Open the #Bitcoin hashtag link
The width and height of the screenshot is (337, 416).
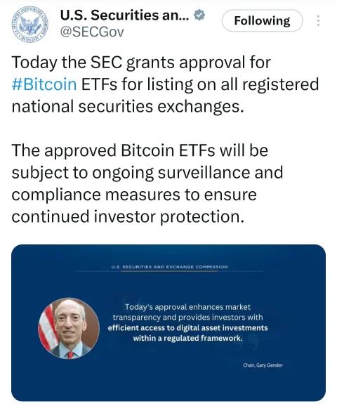tap(44, 84)
